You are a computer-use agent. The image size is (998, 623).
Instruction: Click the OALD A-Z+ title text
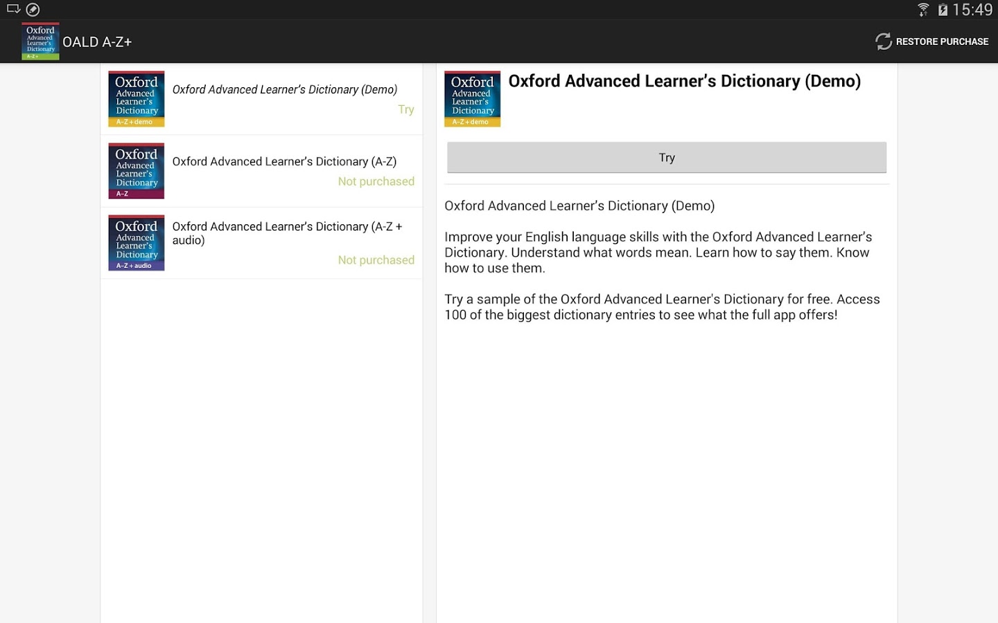[x=97, y=42]
